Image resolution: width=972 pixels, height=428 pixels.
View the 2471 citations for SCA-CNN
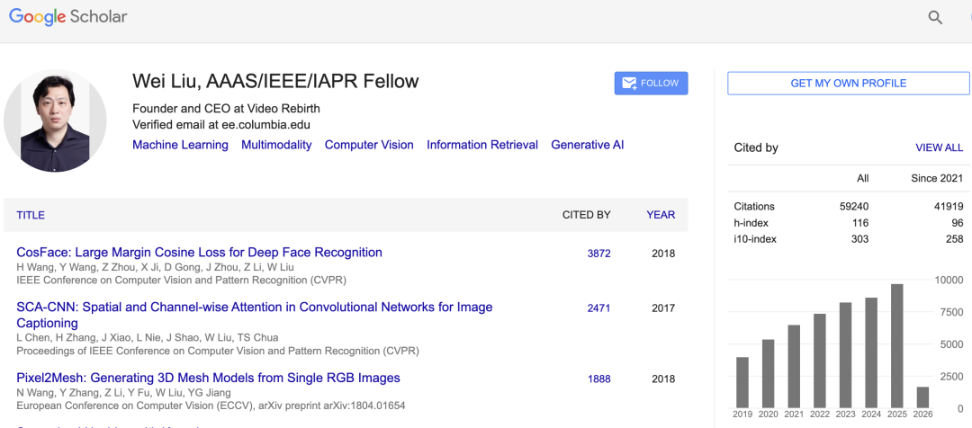(x=598, y=308)
